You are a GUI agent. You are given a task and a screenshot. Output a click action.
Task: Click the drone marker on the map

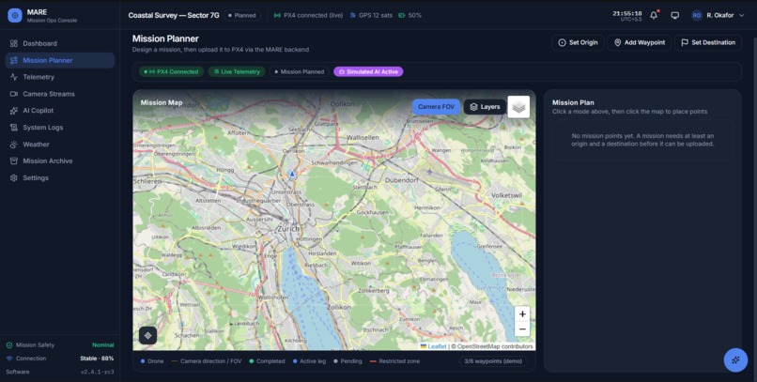(292, 174)
